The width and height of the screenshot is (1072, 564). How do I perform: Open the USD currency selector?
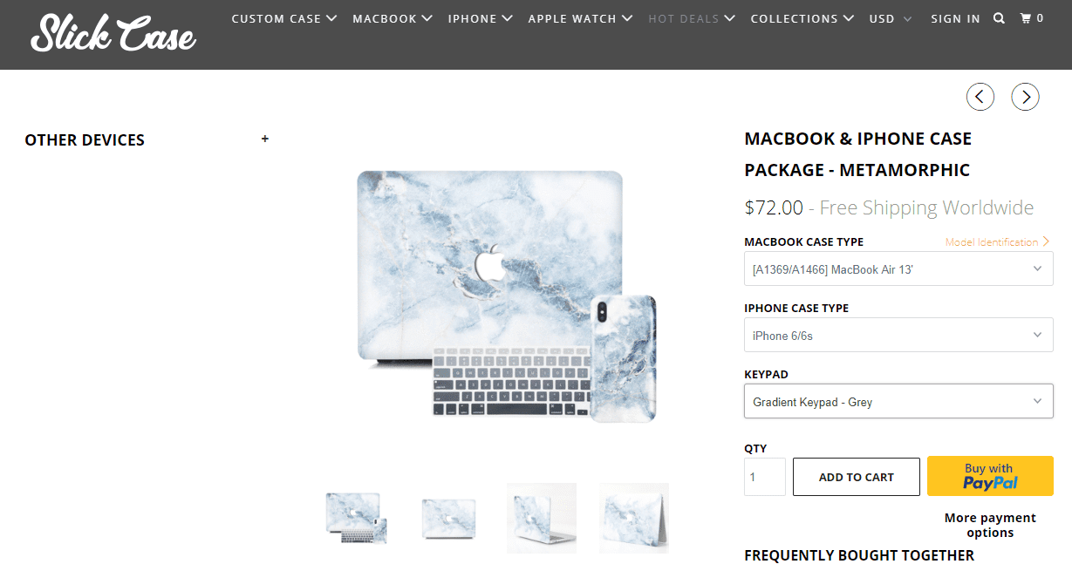click(891, 18)
